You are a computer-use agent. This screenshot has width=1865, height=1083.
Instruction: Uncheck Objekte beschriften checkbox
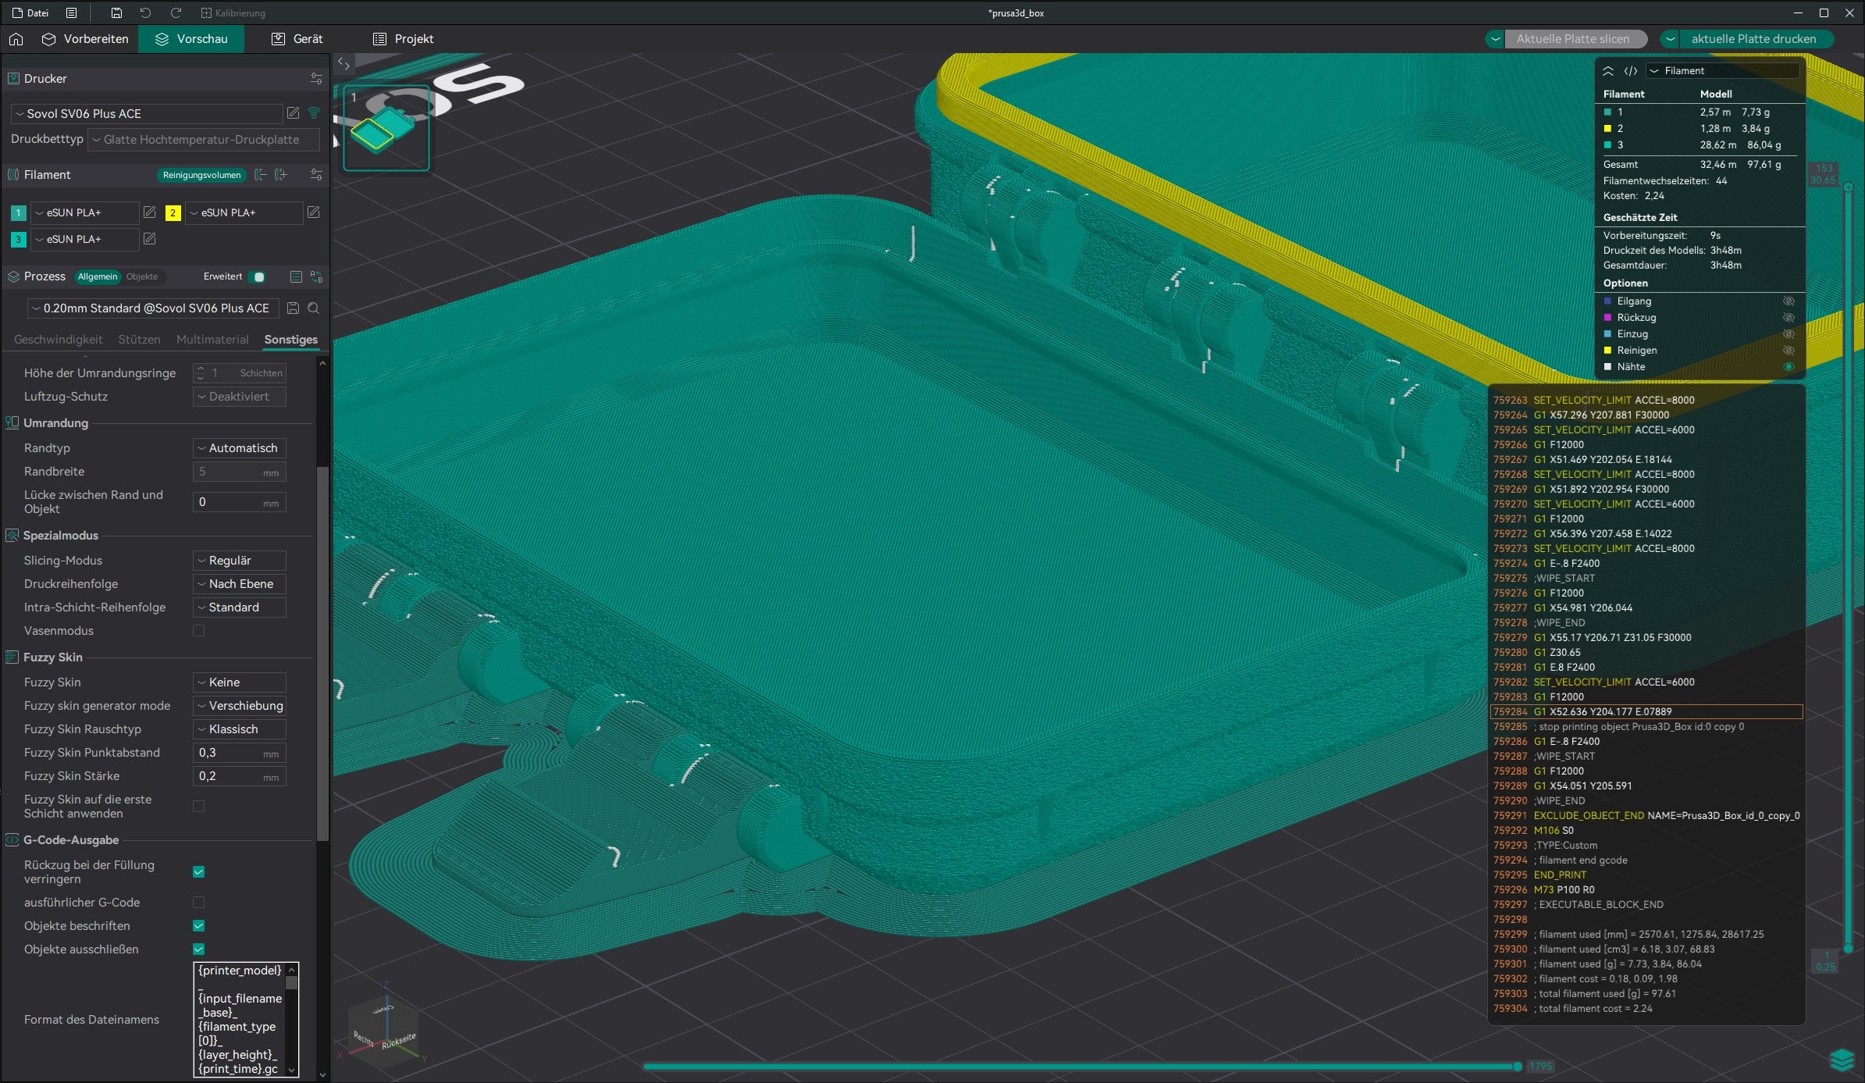(198, 926)
